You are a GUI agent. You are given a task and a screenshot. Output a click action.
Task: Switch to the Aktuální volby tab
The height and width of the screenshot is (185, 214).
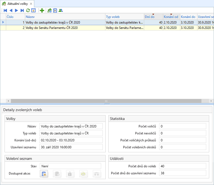coord(17,4)
